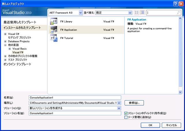This screenshot has width=185, height=131.
Task: Expand the Visual C# tree node
Action: (x=5, y=34)
